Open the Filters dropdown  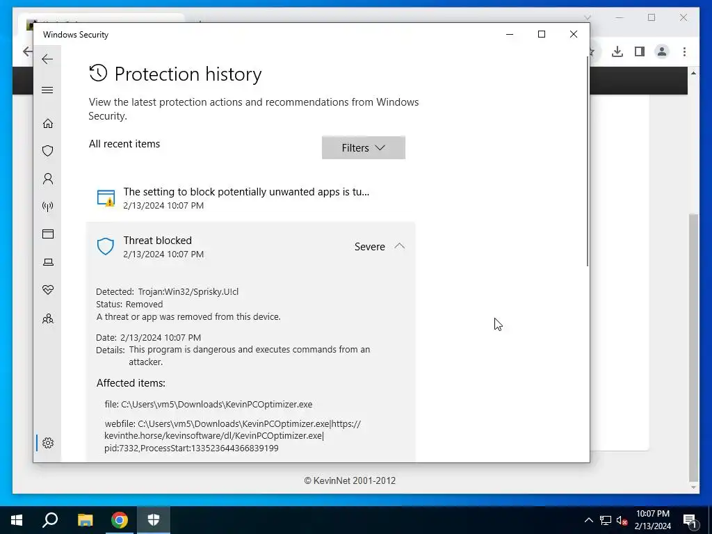363,147
